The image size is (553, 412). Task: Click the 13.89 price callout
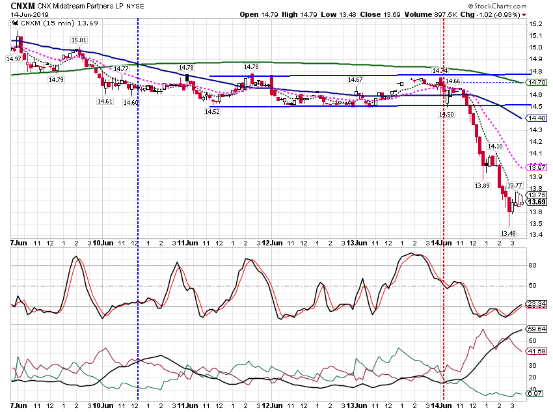click(481, 185)
